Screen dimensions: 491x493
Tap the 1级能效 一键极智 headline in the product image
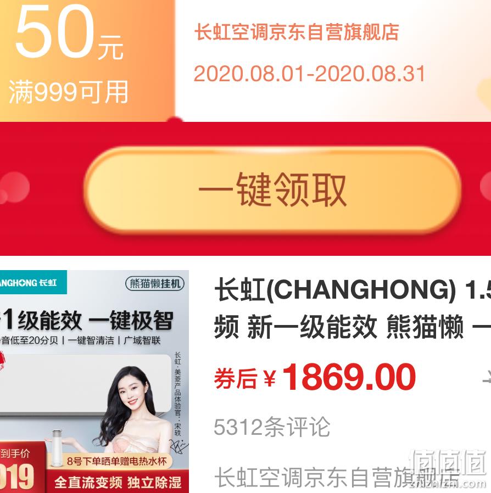pyautogui.click(x=87, y=321)
